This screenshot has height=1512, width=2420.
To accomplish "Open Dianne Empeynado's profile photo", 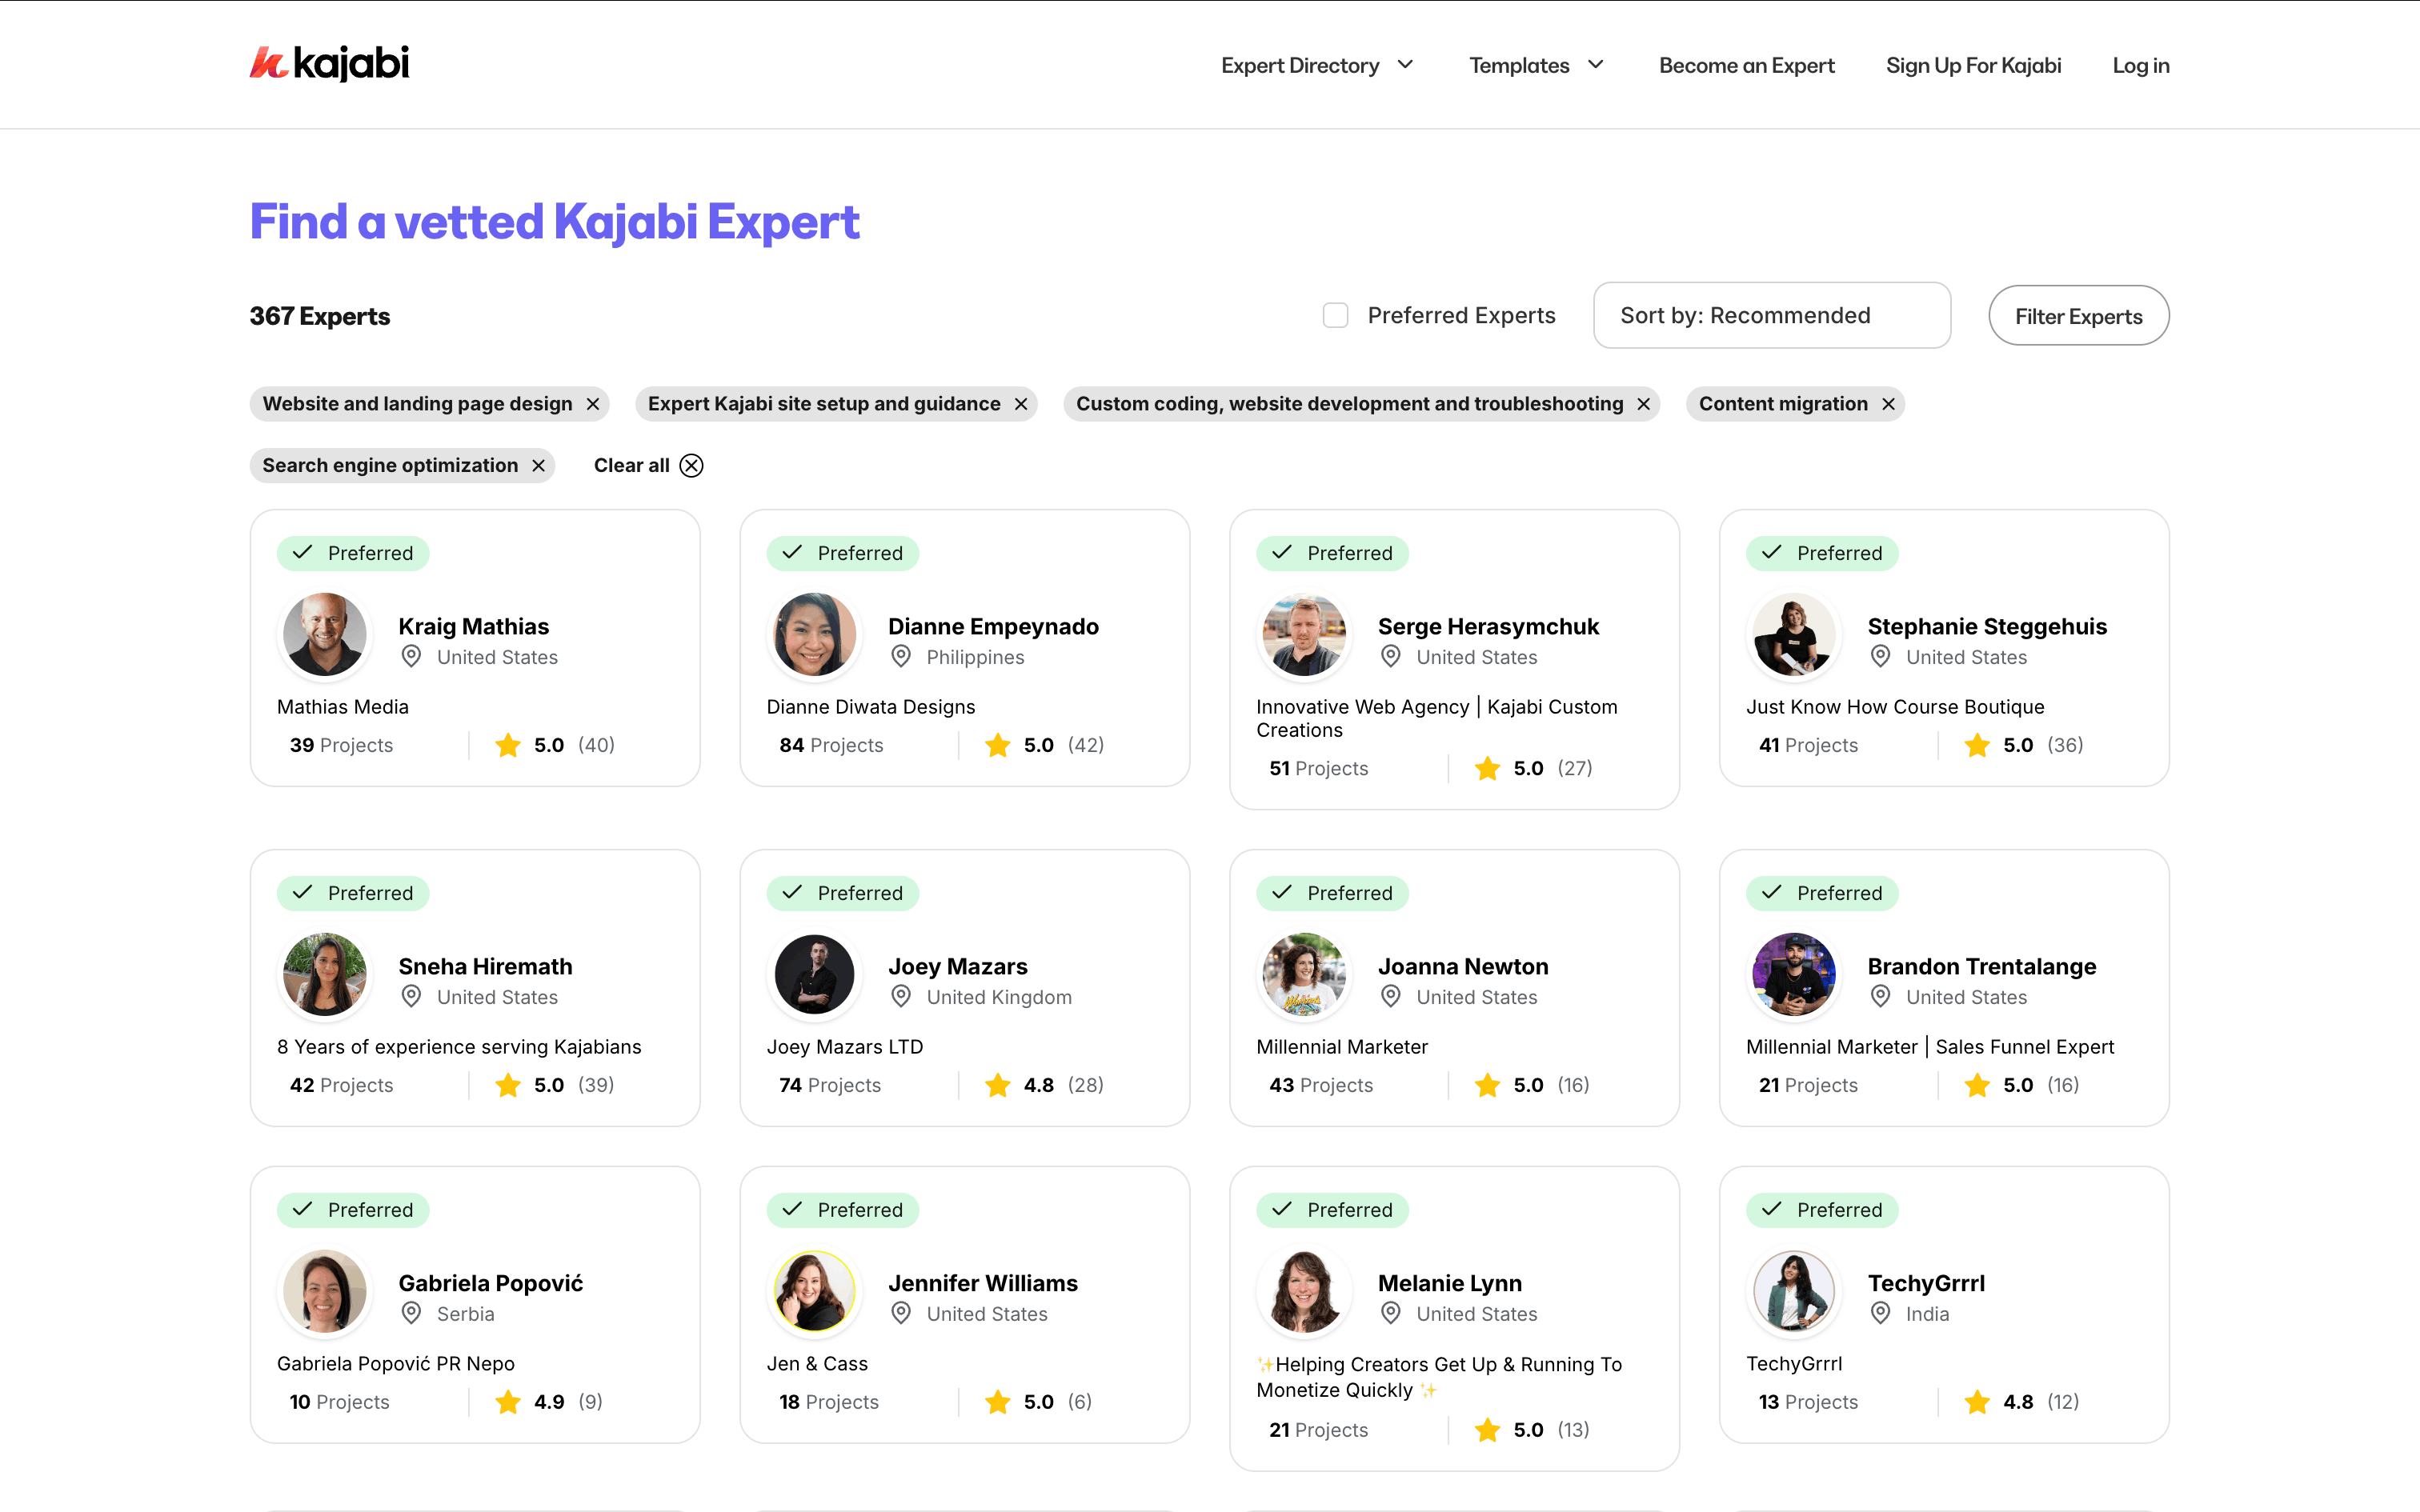I will pos(814,635).
